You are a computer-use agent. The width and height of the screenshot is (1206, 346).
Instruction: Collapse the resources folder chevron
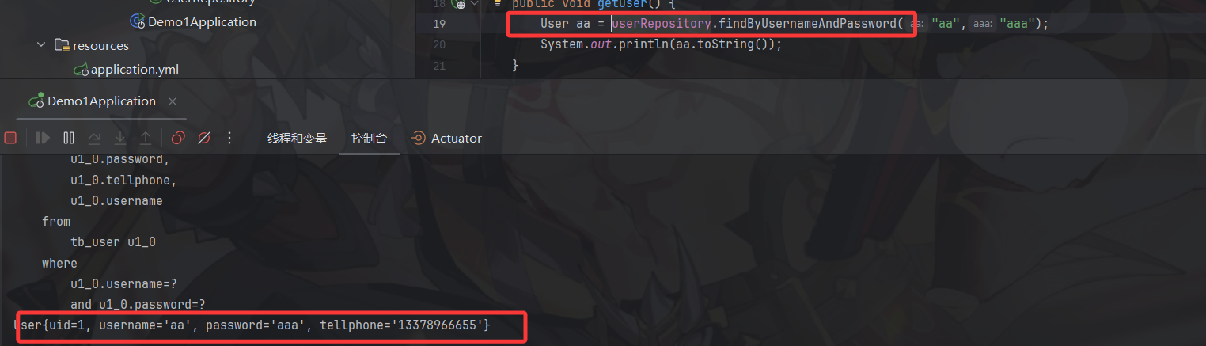[41, 45]
